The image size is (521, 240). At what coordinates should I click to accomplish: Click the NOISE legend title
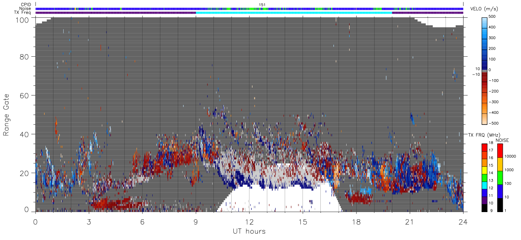(x=502, y=140)
